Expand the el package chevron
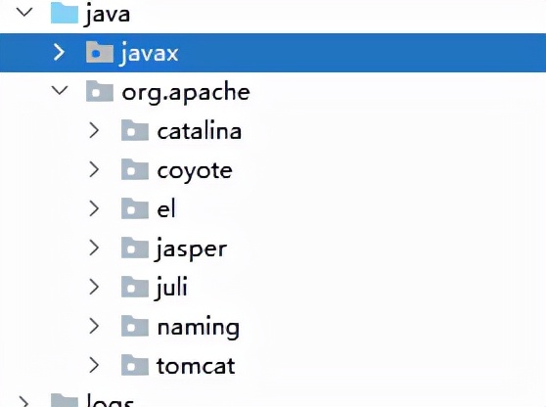The image size is (546, 407). [x=94, y=208]
